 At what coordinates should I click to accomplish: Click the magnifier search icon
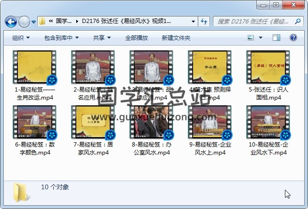[x=298, y=21]
